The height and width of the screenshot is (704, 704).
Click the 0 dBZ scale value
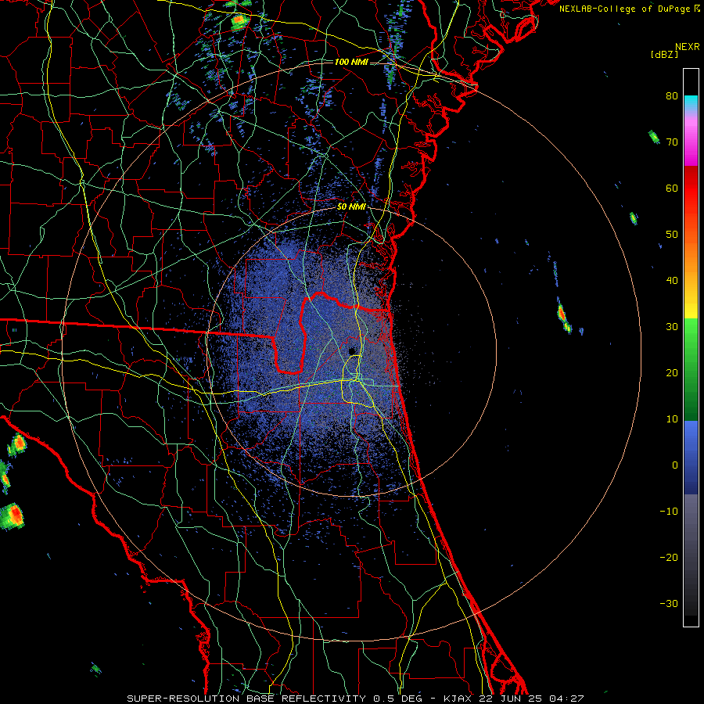pyautogui.click(x=675, y=465)
